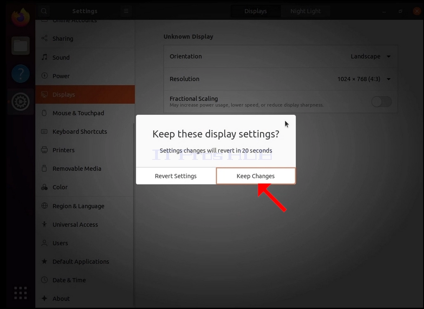The height and width of the screenshot is (309, 424).
Task: Go to Color settings
Action: tap(85, 187)
